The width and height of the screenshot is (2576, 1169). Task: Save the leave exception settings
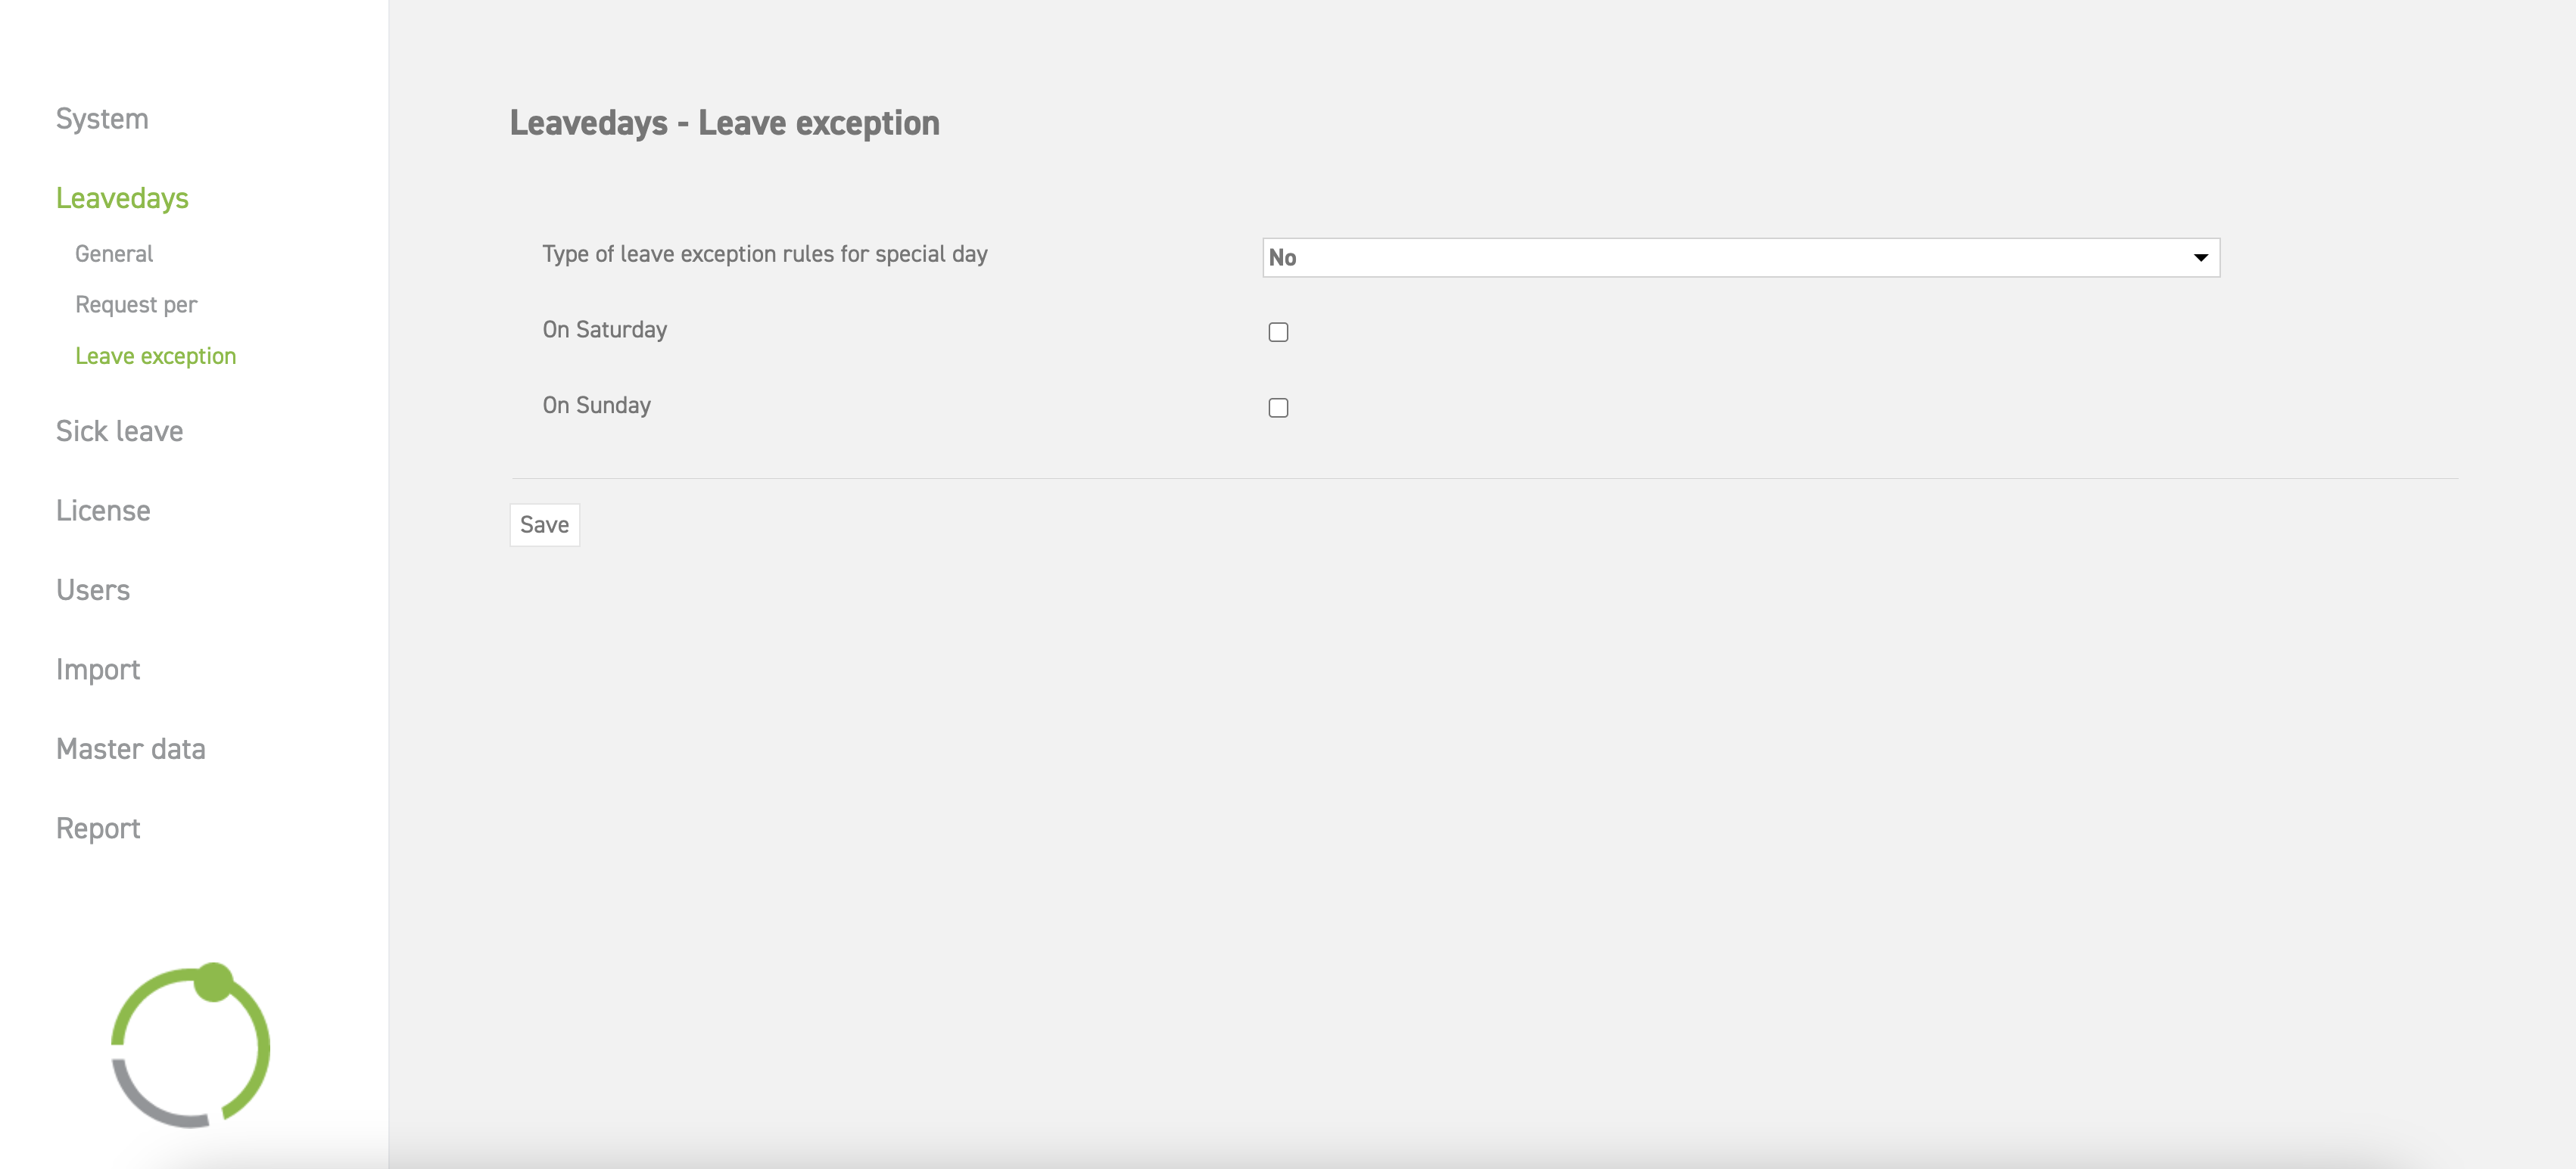[x=544, y=524]
